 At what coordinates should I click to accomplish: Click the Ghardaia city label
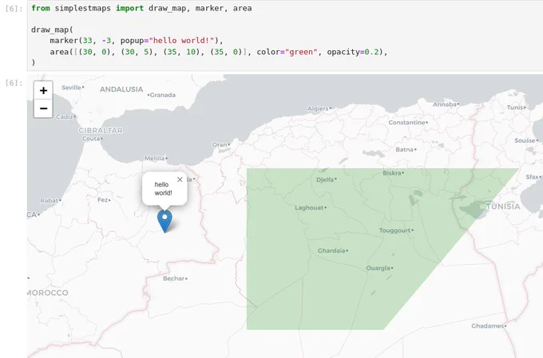[332, 250]
